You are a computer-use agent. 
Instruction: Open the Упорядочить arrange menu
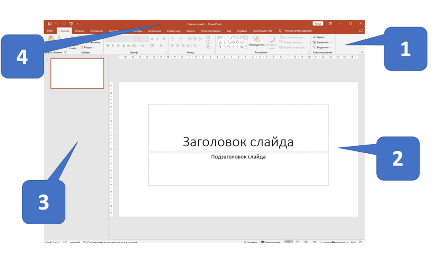257,42
